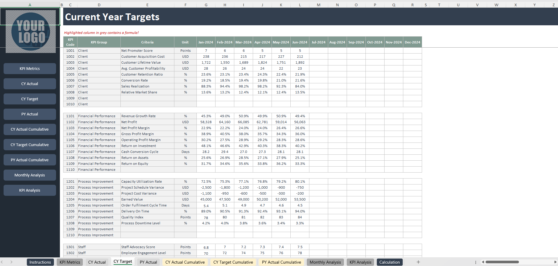Viewport: 558px width, 266px height.
Task: Switch to Monthly Analysis sheet tab
Action: (325, 262)
